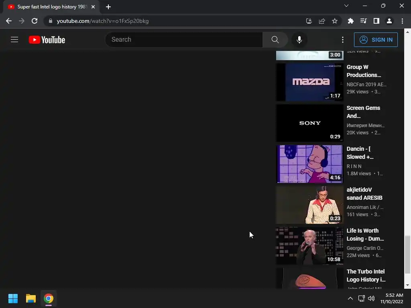The height and width of the screenshot is (308, 411).
Task: Open YouTube settings three-dot menu
Action: (343, 40)
